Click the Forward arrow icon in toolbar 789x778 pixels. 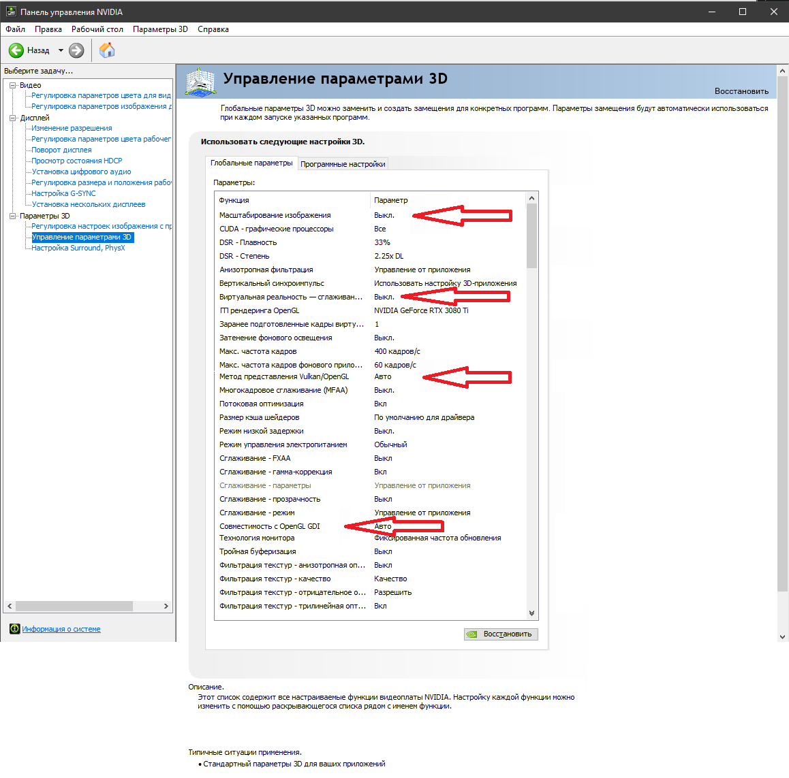tap(76, 50)
